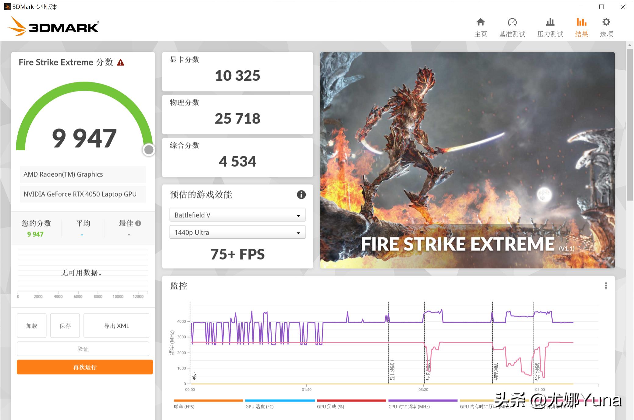Click 再次运行 to rerun the benchmark
The width and height of the screenshot is (634, 420).
[x=84, y=367]
